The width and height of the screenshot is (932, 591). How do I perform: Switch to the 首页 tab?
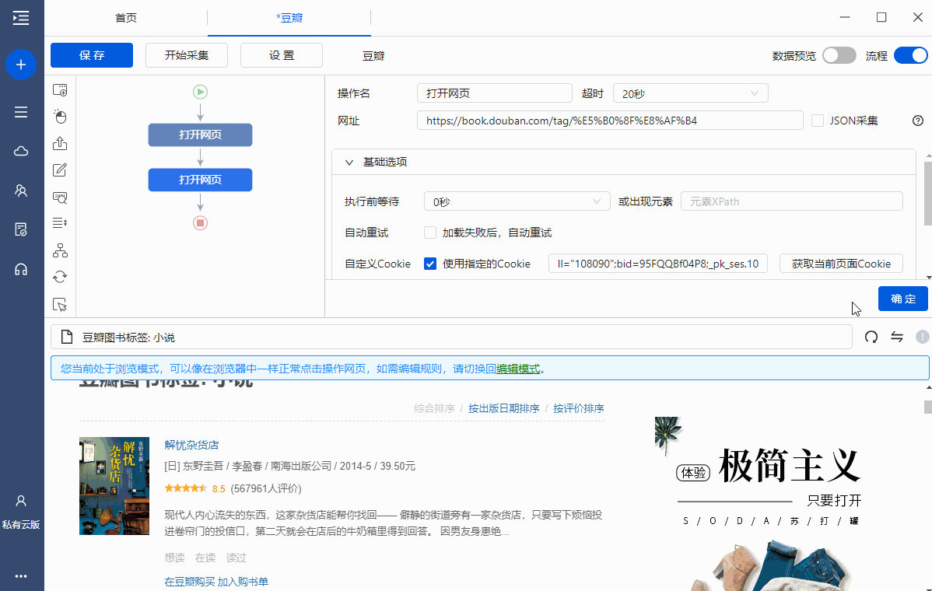(x=126, y=18)
